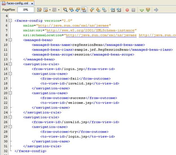Click closing navigation-rule tag on line 31
Image resolution: width=176 pixels, height=155 pixels.
click(42, 146)
